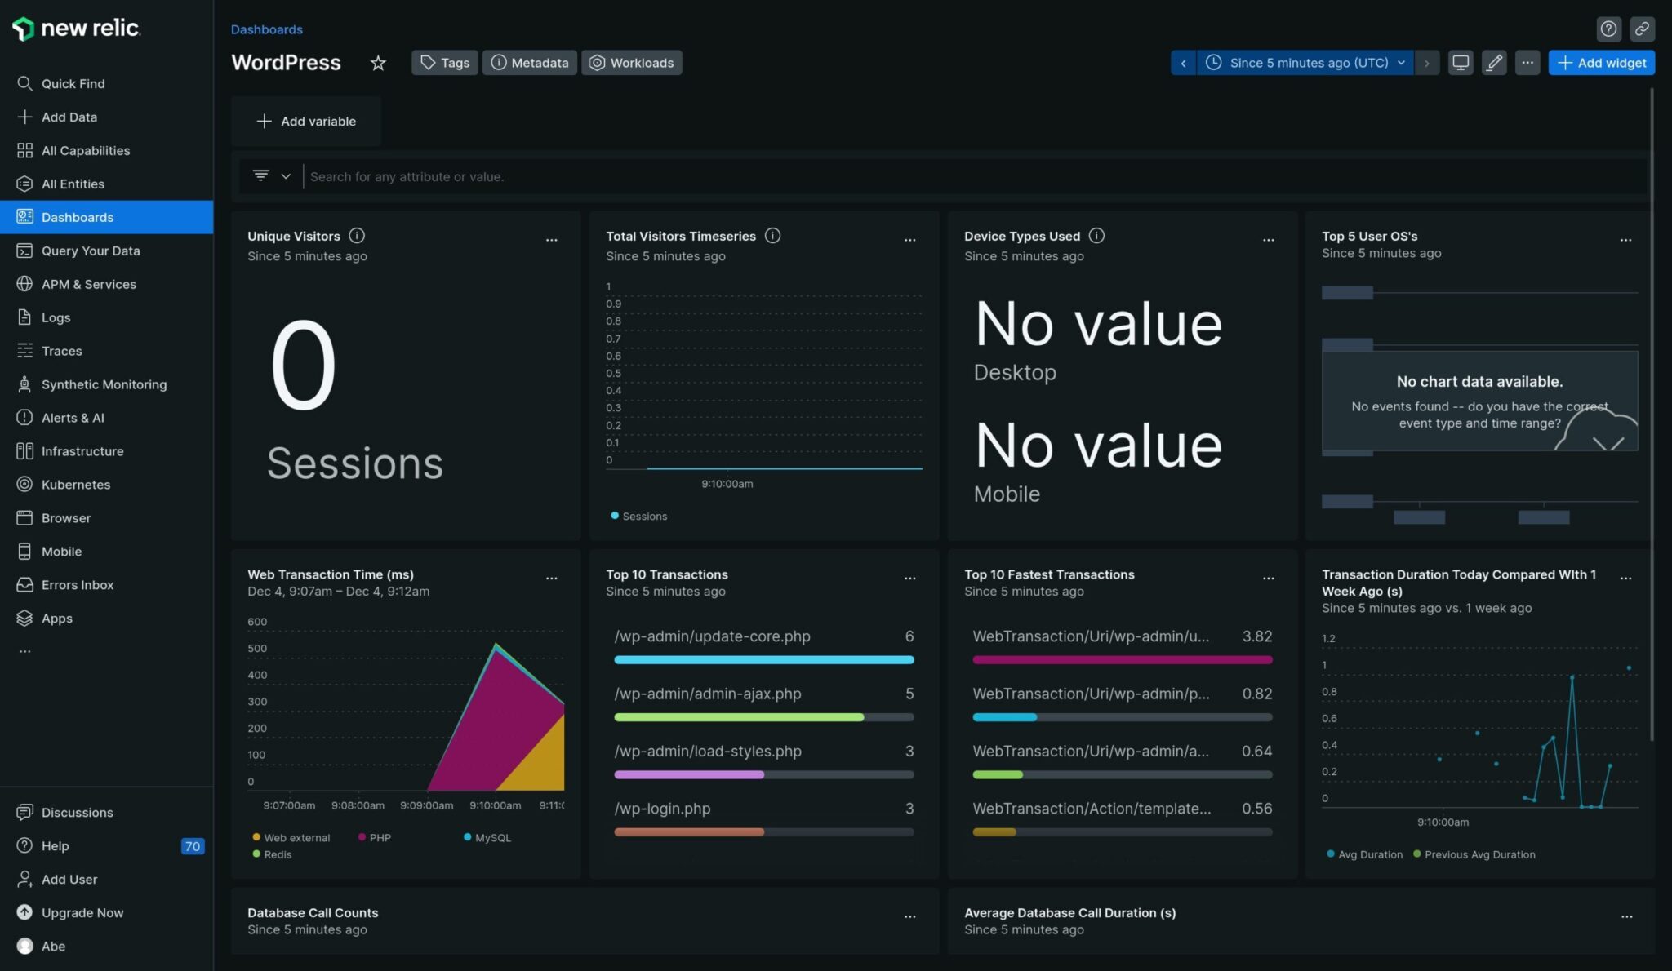
Task: Open the help question mark icon
Action: click(1608, 29)
